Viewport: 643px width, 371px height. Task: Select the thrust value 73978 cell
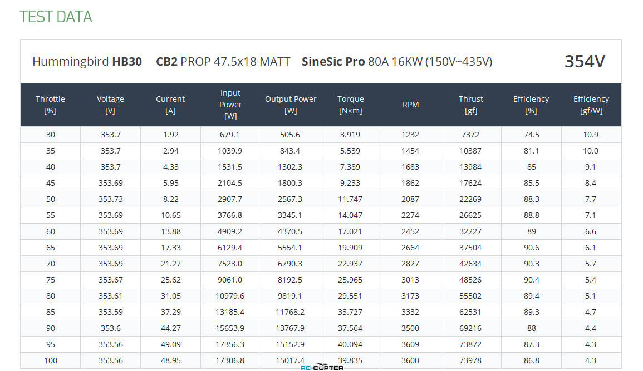[x=471, y=360]
